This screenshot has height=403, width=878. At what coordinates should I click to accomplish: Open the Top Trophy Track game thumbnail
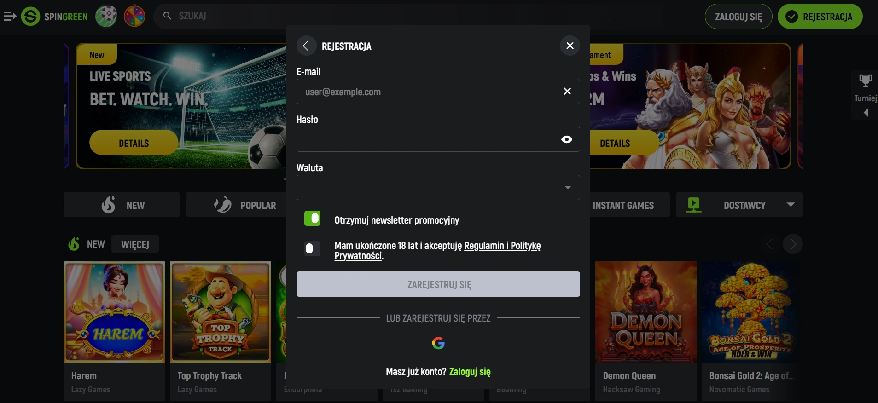tap(221, 312)
